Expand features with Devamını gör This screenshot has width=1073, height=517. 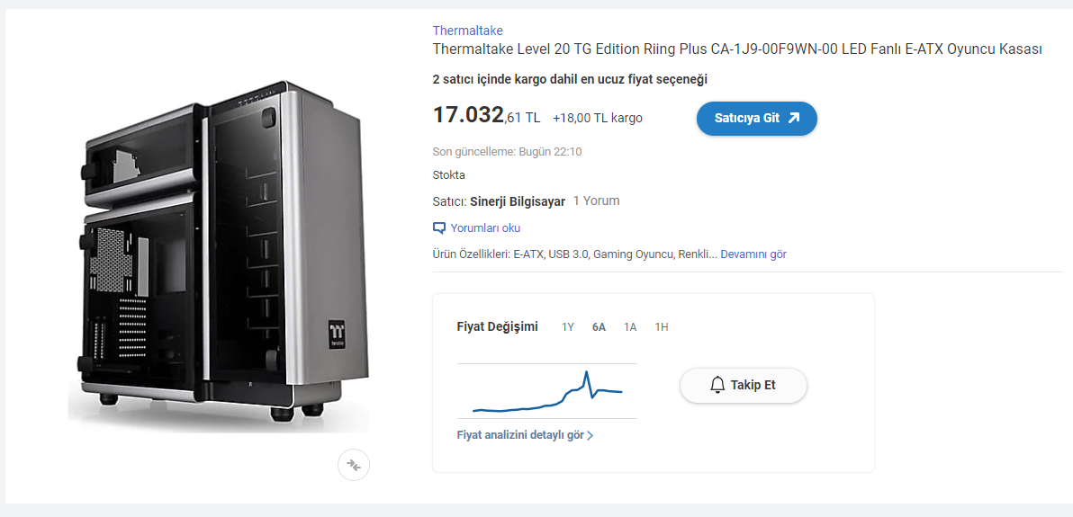tap(753, 254)
